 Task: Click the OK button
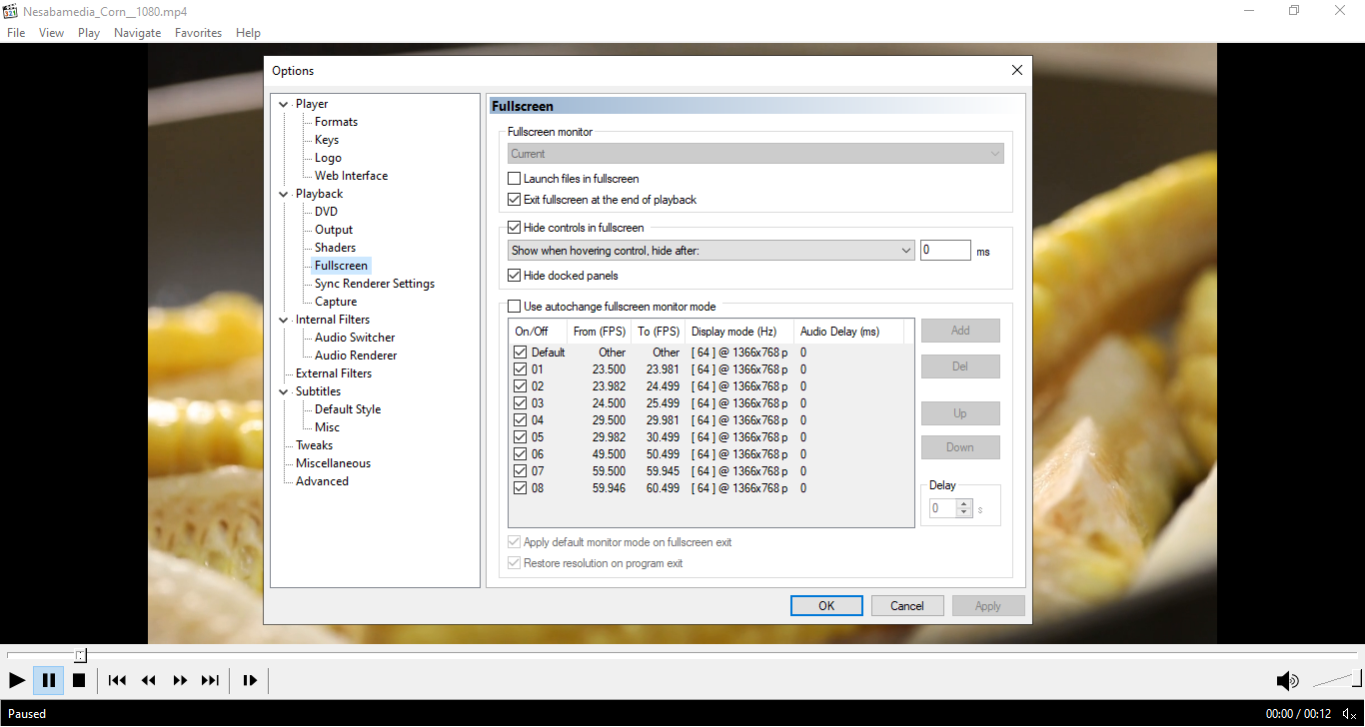826,605
